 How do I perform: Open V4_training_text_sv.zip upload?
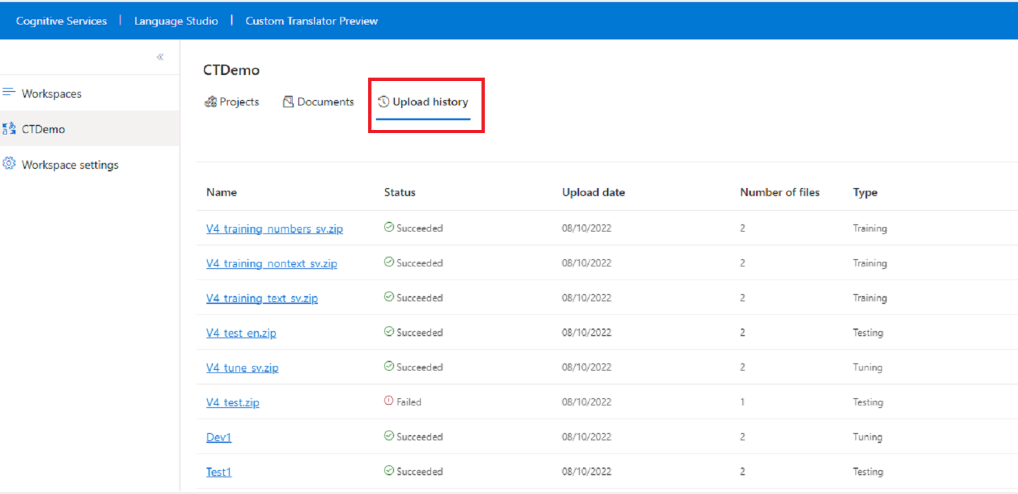tap(262, 299)
